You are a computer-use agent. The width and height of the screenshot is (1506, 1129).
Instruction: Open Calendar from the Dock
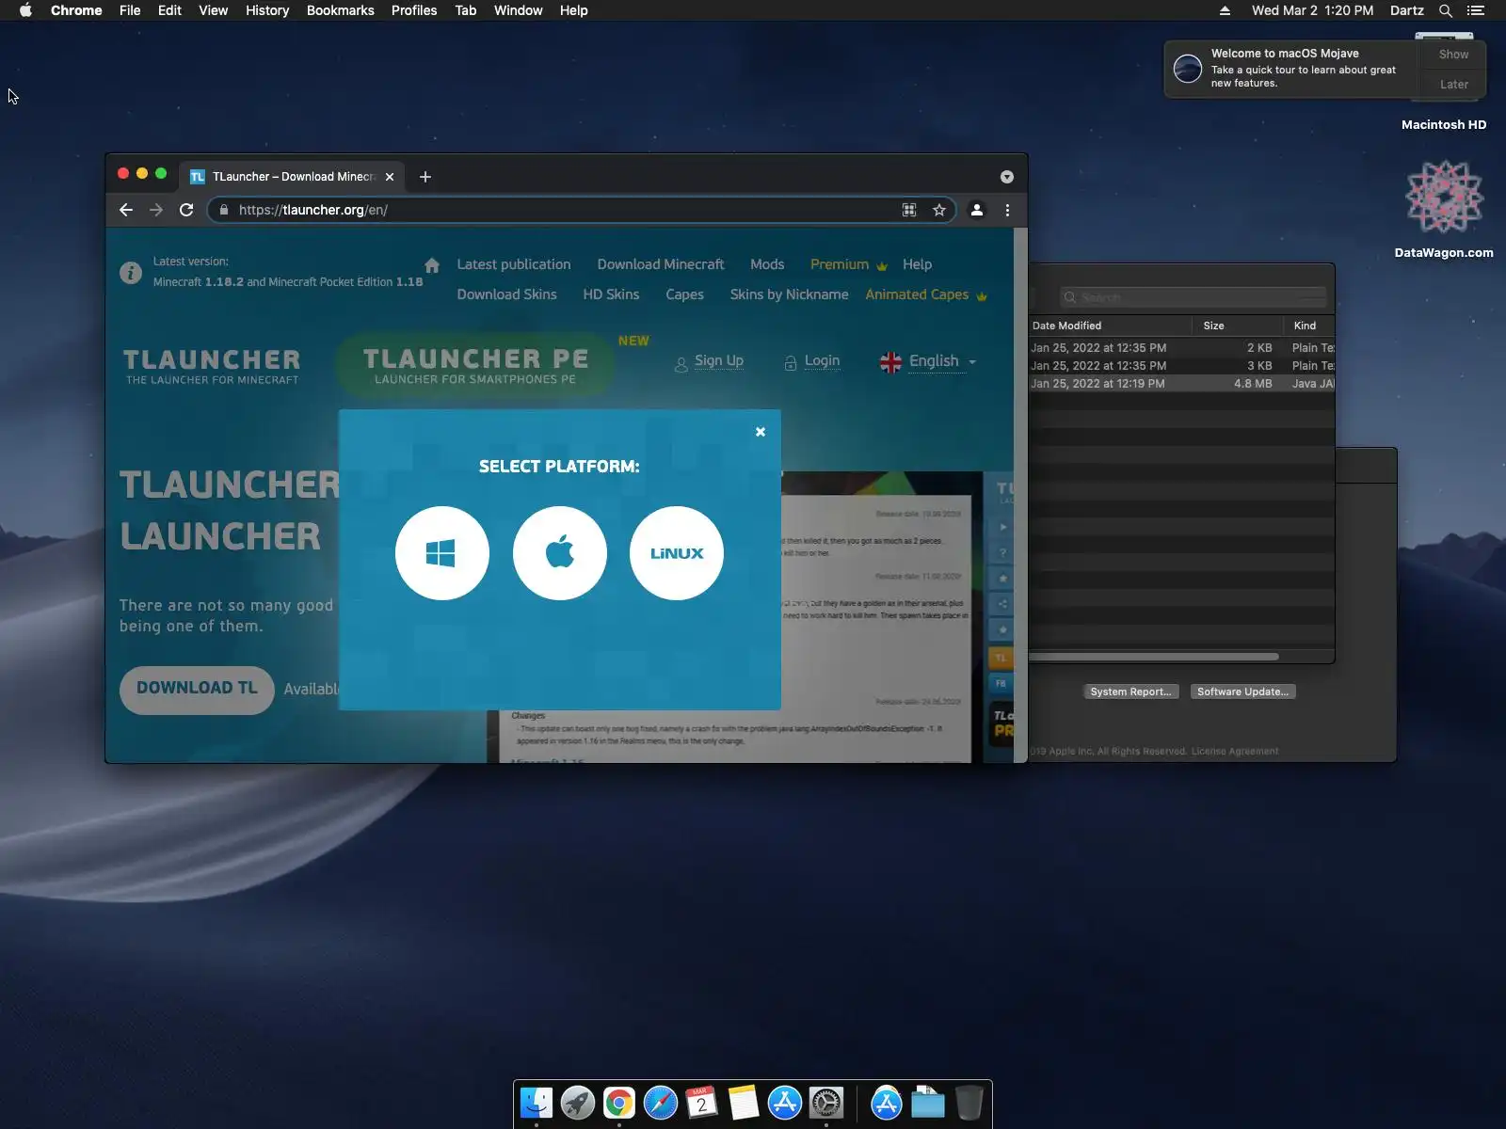tap(702, 1103)
